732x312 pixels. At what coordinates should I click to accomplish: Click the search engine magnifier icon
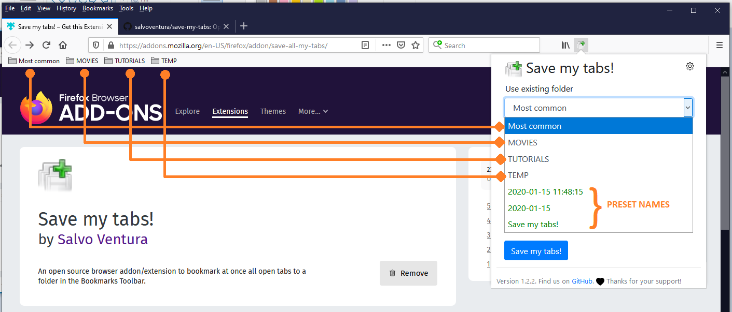pyautogui.click(x=438, y=45)
